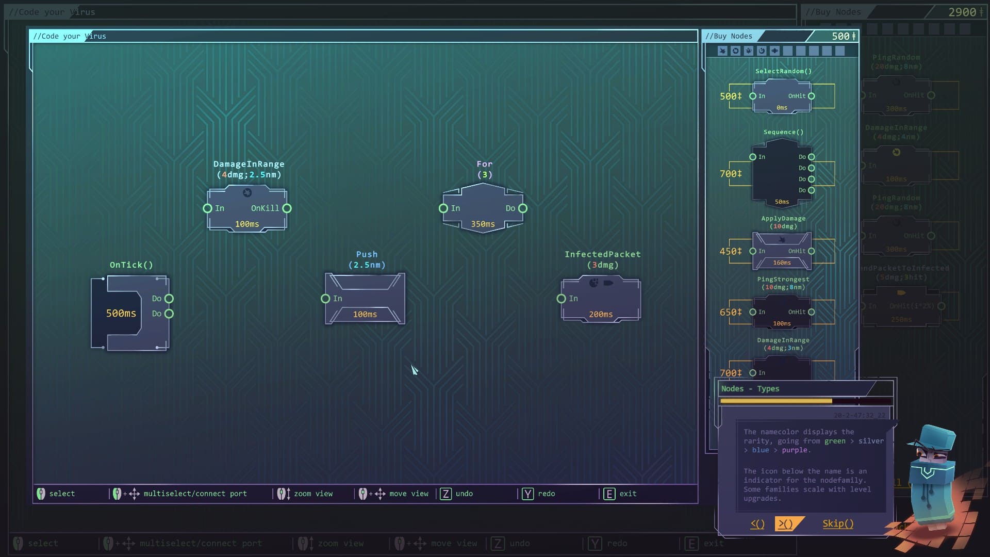Go to next tutorial page with >()
Screen dimensions: 990x557
[786, 523]
